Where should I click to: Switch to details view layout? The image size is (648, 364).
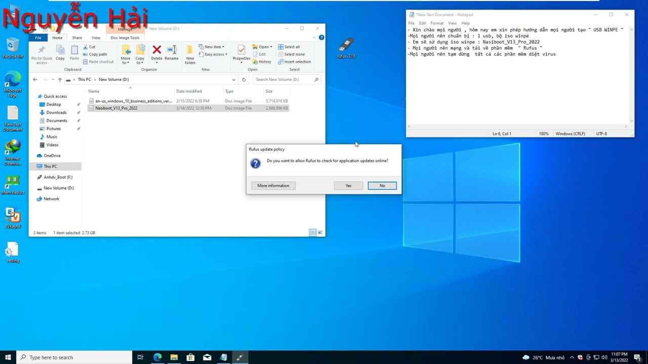click(x=313, y=233)
